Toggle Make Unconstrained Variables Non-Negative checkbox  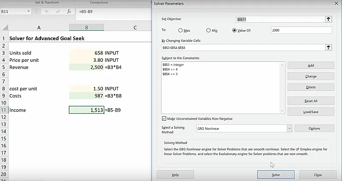pyautogui.click(x=165, y=118)
